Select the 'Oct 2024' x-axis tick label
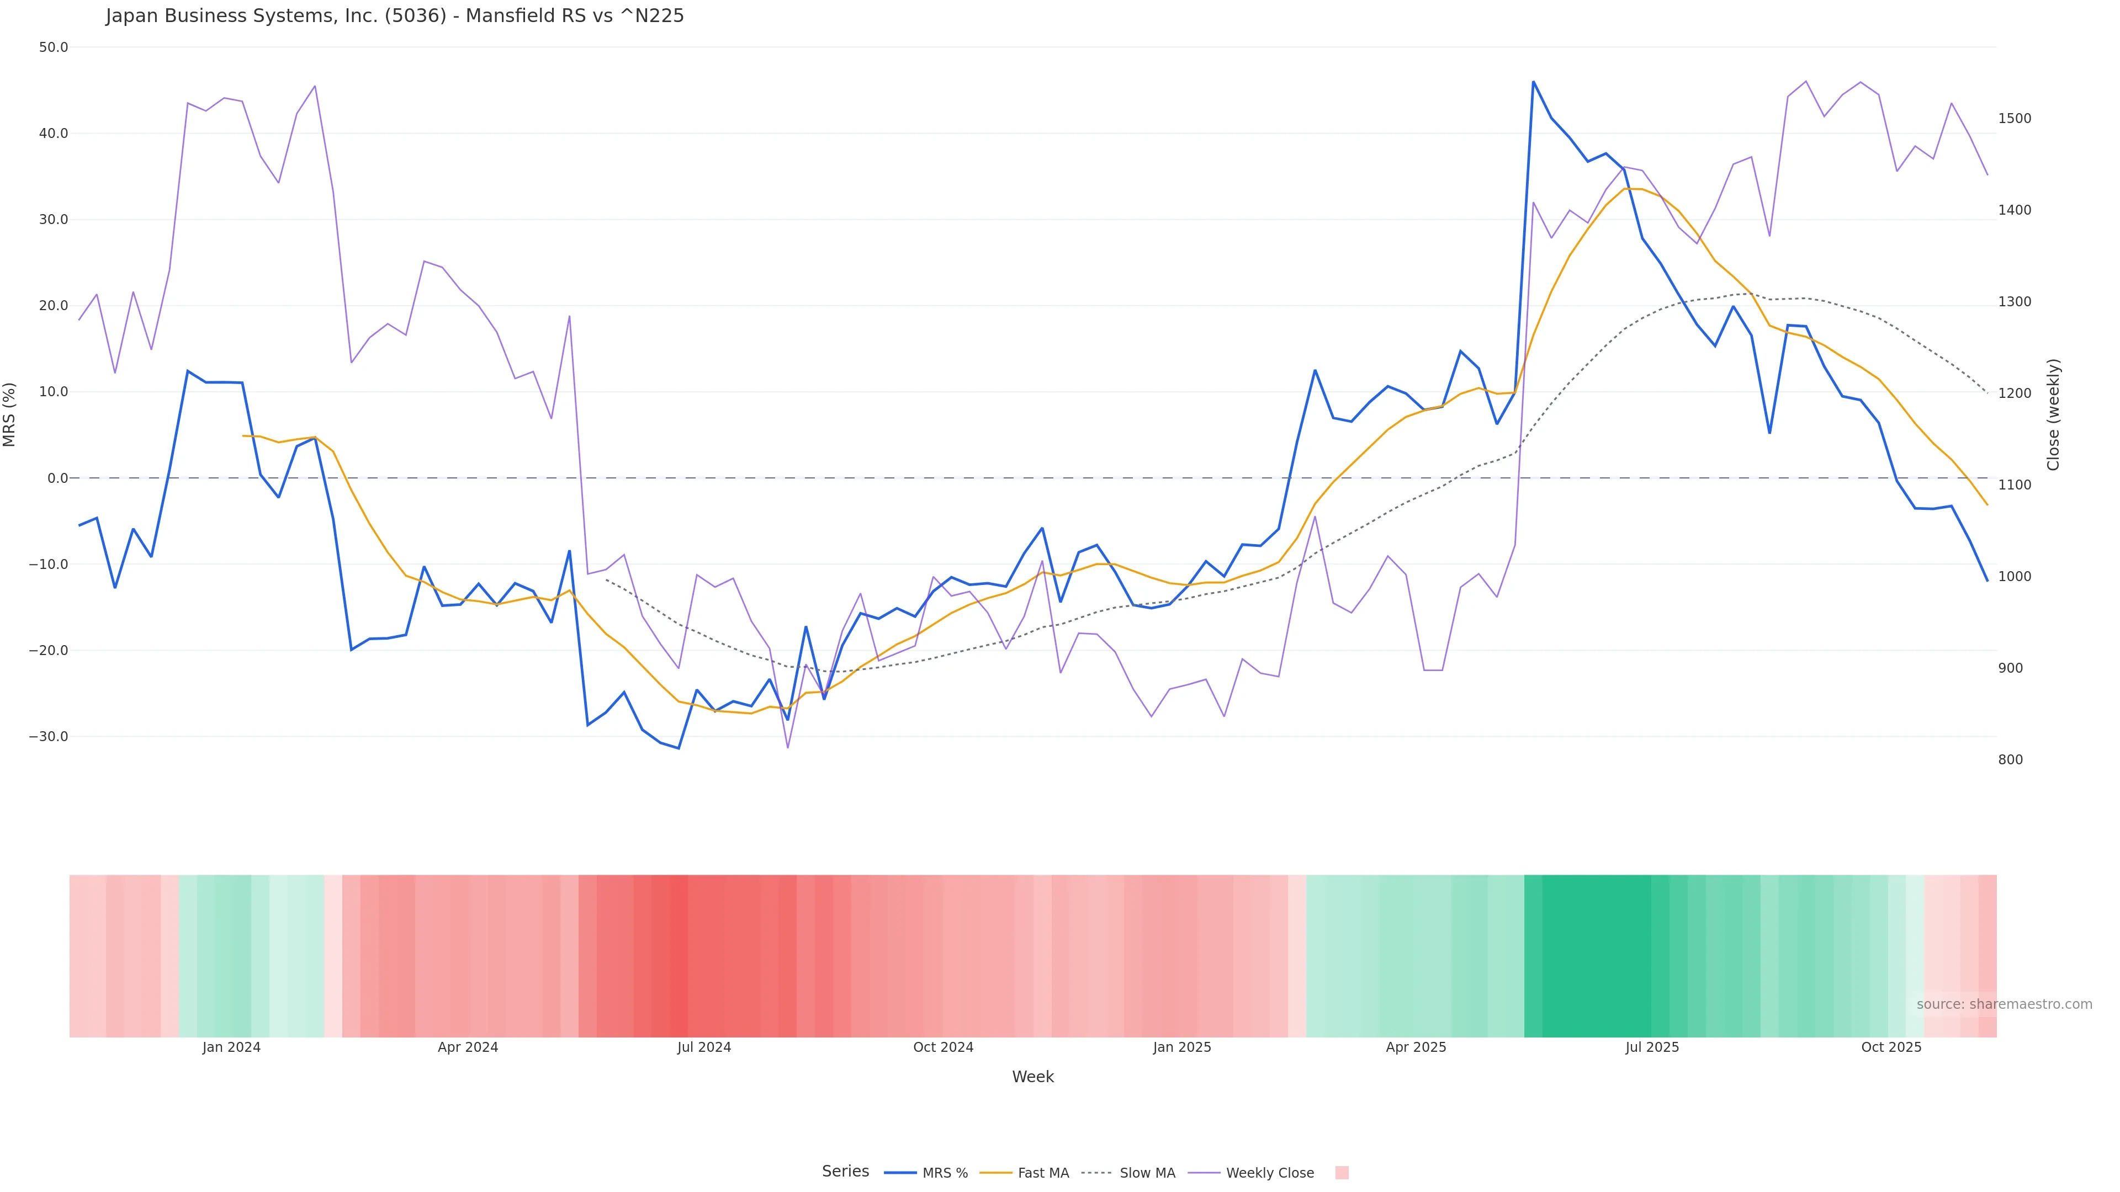Viewport: 2120px width, 1192px height. click(x=943, y=1047)
